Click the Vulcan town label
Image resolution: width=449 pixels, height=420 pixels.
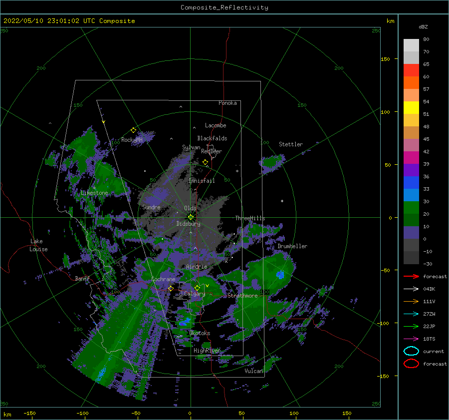coord(253,371)
